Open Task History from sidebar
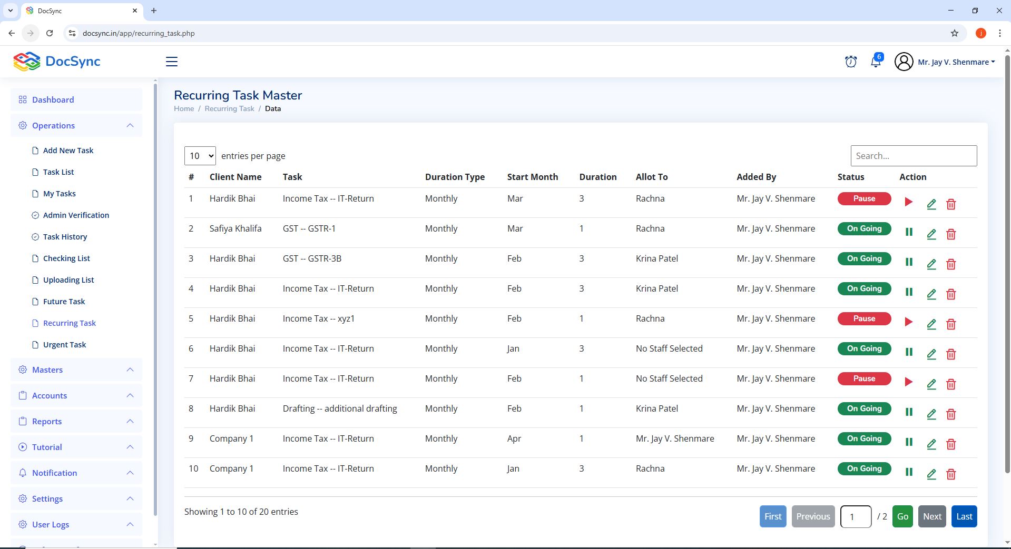 (65, 237)
